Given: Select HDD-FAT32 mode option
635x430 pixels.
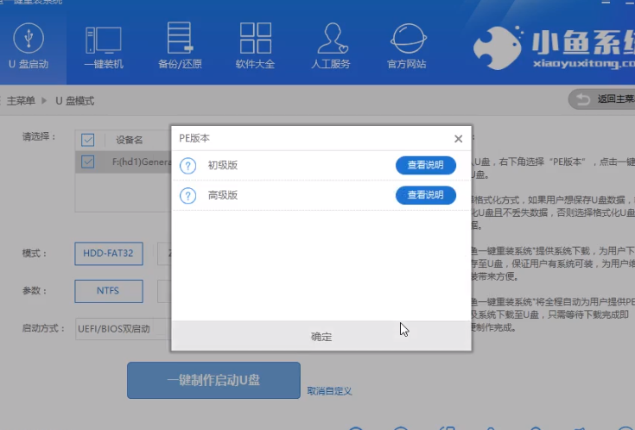Looking at the screenshot, I should tap(109, 254).
